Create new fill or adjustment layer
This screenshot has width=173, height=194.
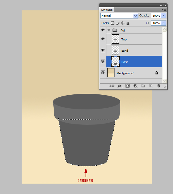(135, 86)
